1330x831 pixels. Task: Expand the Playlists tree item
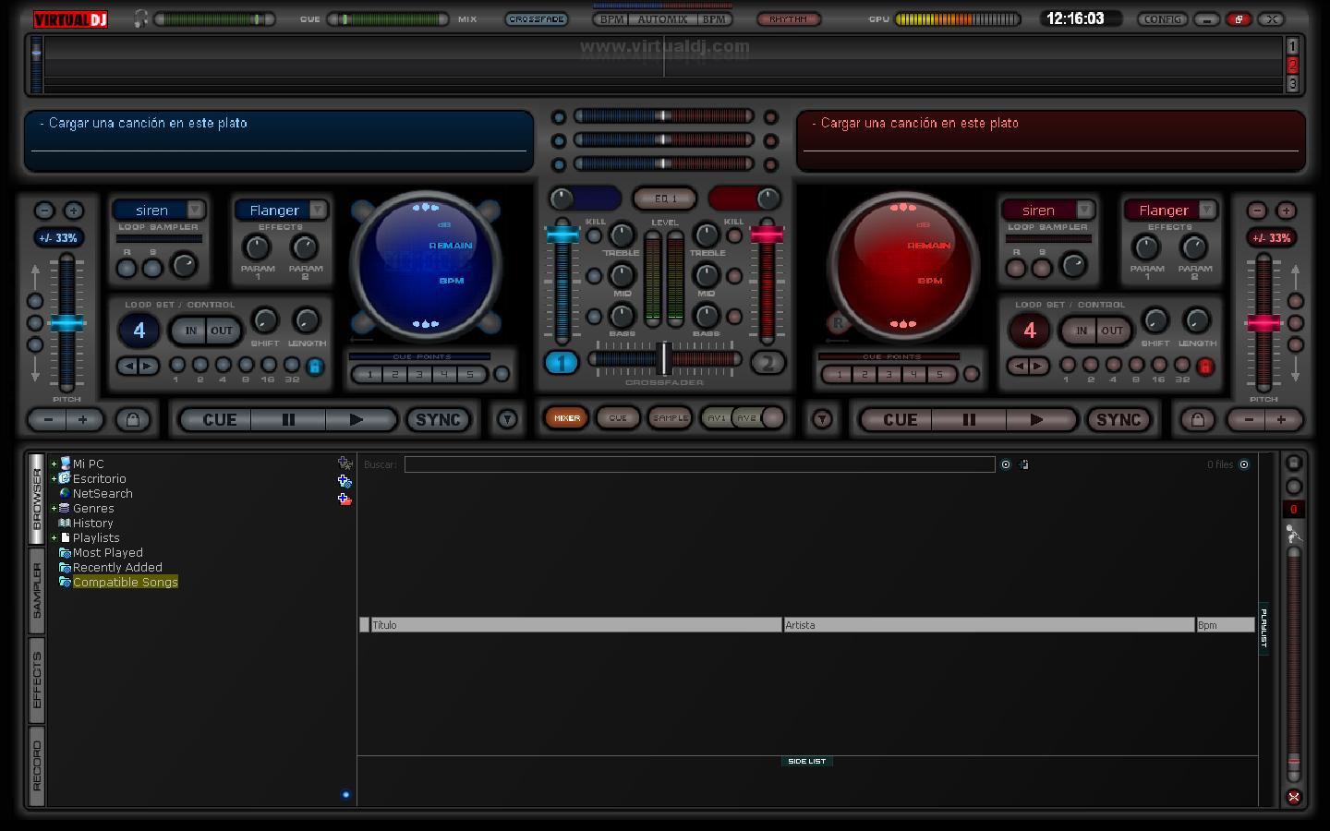point(54,537)
